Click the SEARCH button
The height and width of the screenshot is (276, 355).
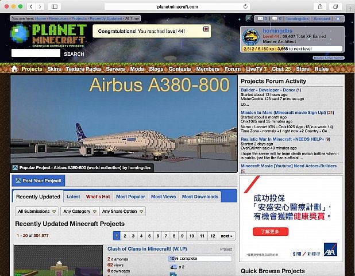point(74,54)
